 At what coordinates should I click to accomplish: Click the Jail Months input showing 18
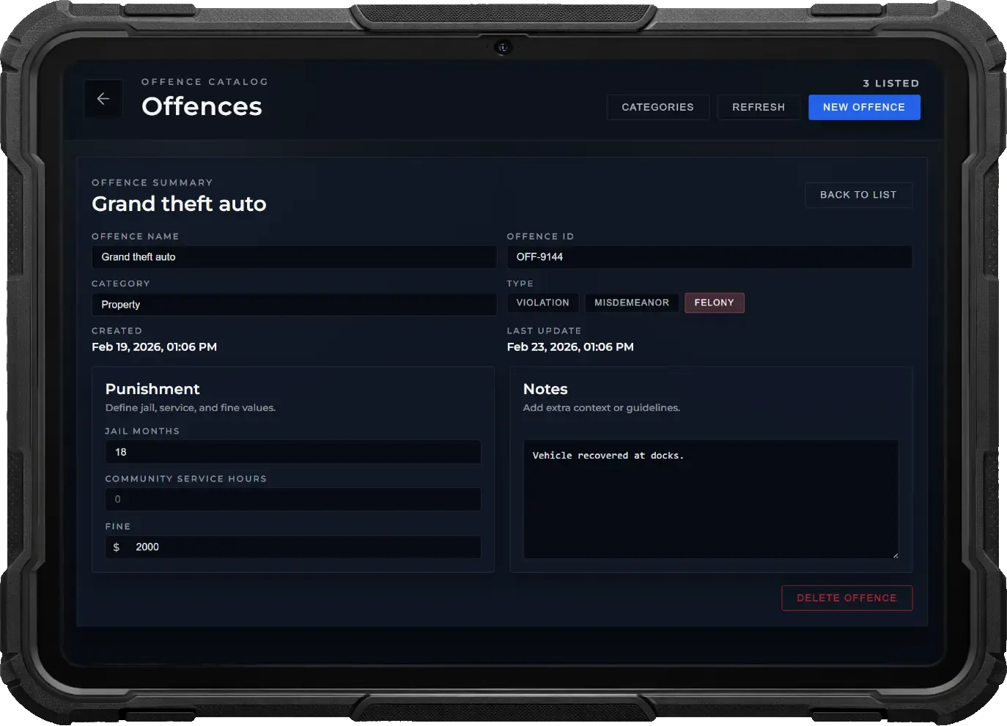click(293, 452)
